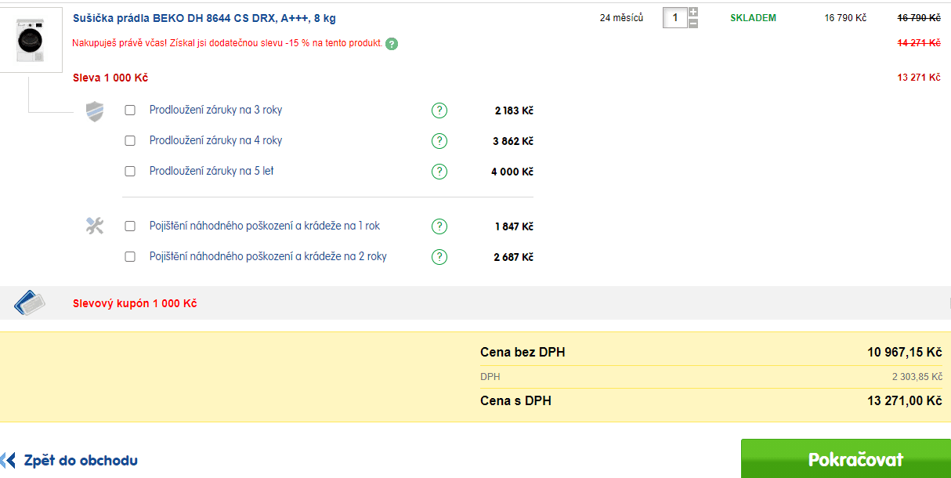Enable Prodloužení záruky na 3 roky checkbox

click(130, 110)
